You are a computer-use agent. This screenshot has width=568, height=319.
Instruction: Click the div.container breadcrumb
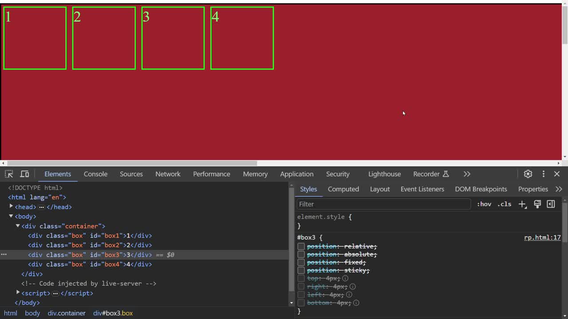coord(67,313)
